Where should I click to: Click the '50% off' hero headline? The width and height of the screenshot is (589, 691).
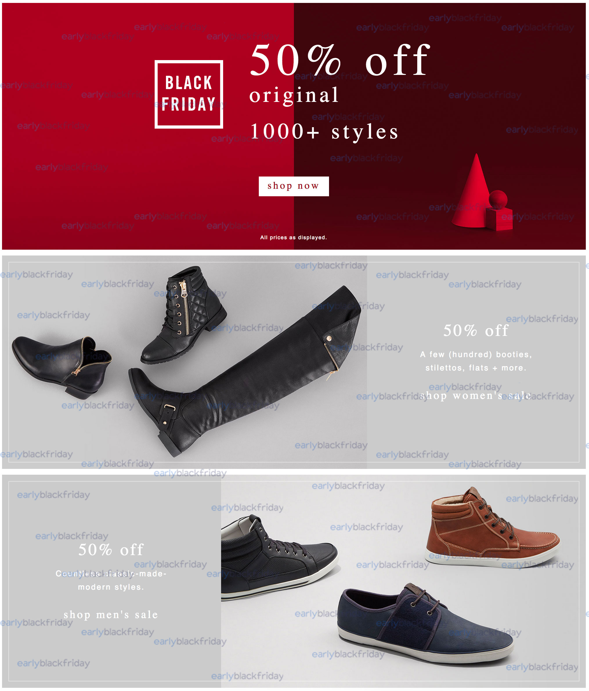340,60
